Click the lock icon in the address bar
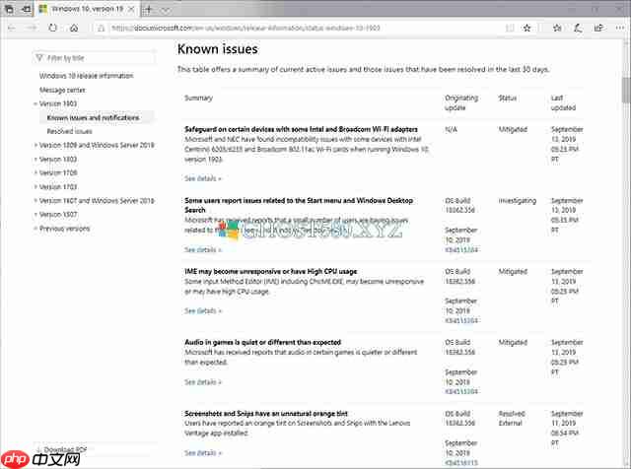The image size is (631, 469). (x=102, y=28)
